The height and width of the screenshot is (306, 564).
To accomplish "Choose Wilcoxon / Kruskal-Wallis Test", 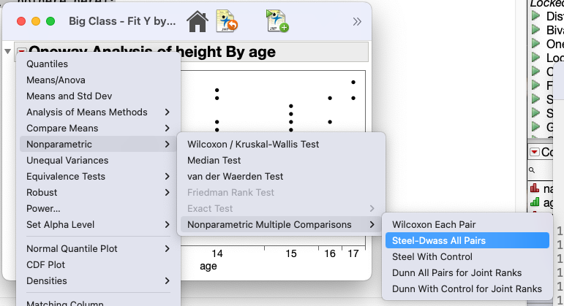I will [x=253, y=145].
